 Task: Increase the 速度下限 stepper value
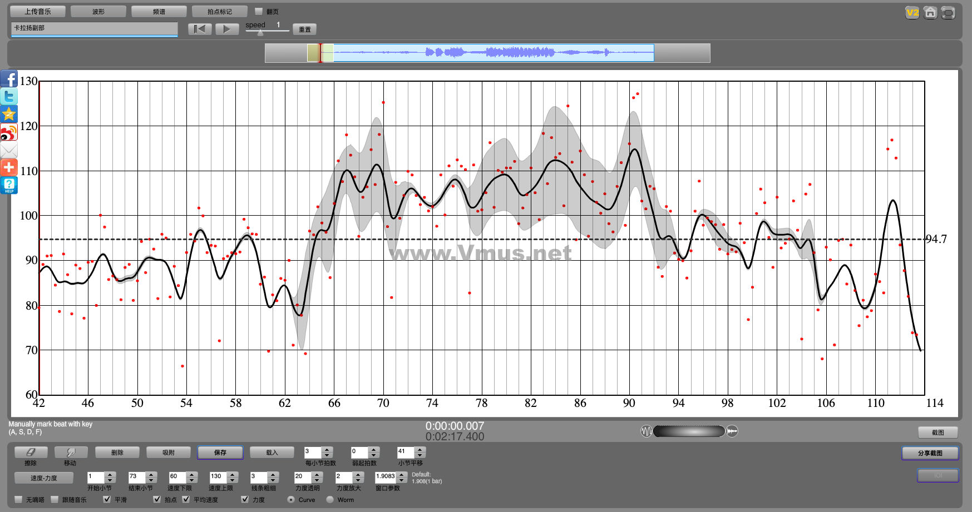192,474
